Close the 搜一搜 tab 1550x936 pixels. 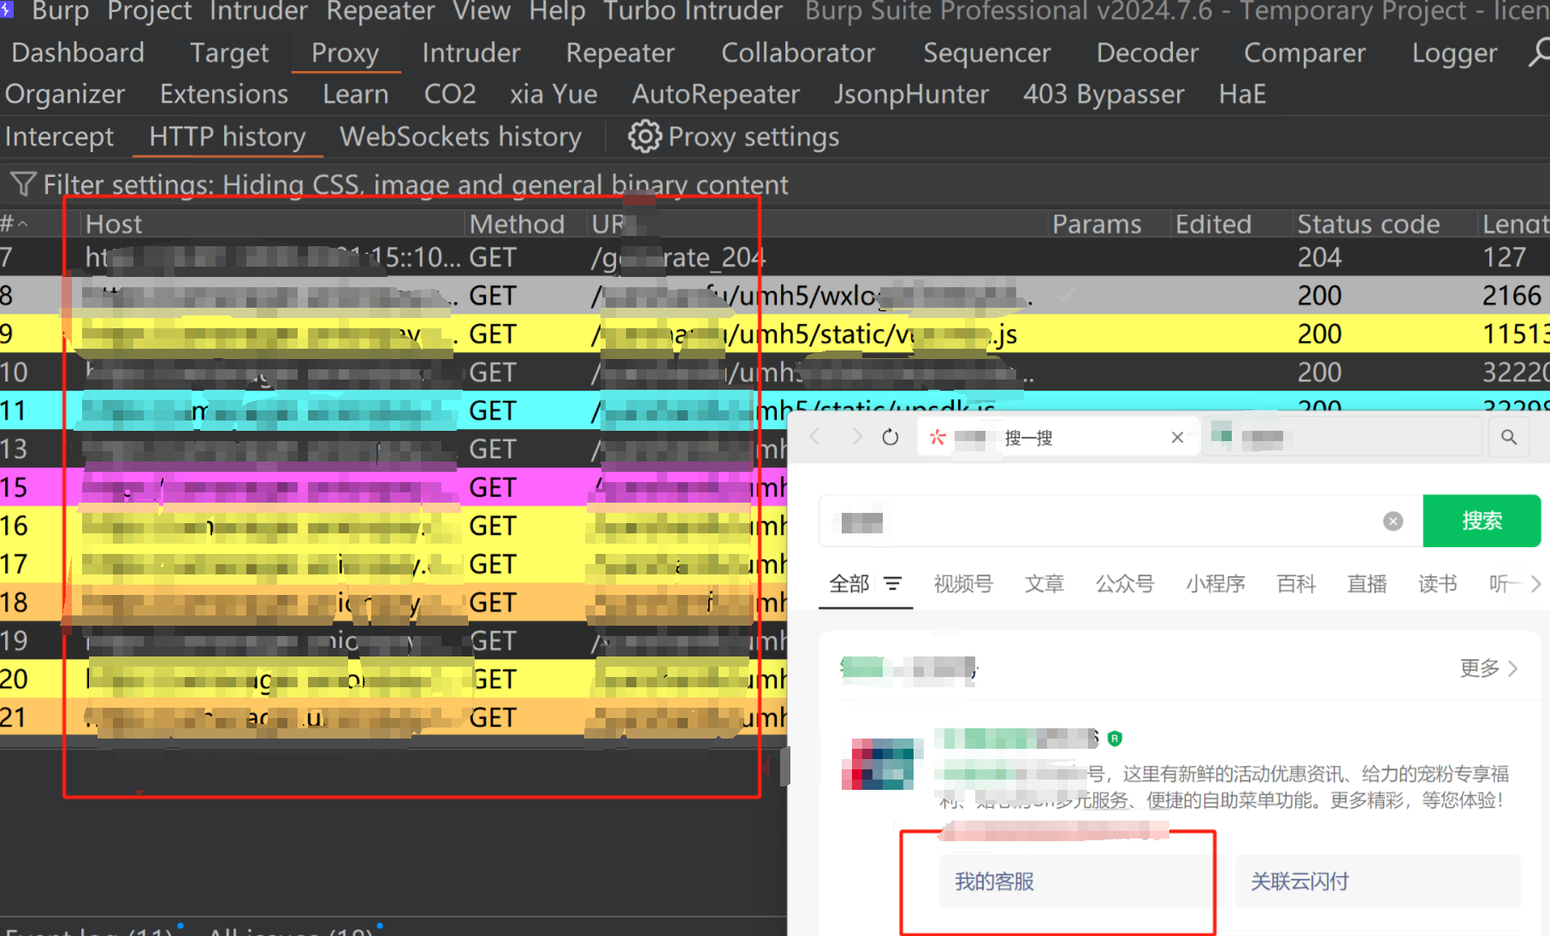coord(1178,438)
